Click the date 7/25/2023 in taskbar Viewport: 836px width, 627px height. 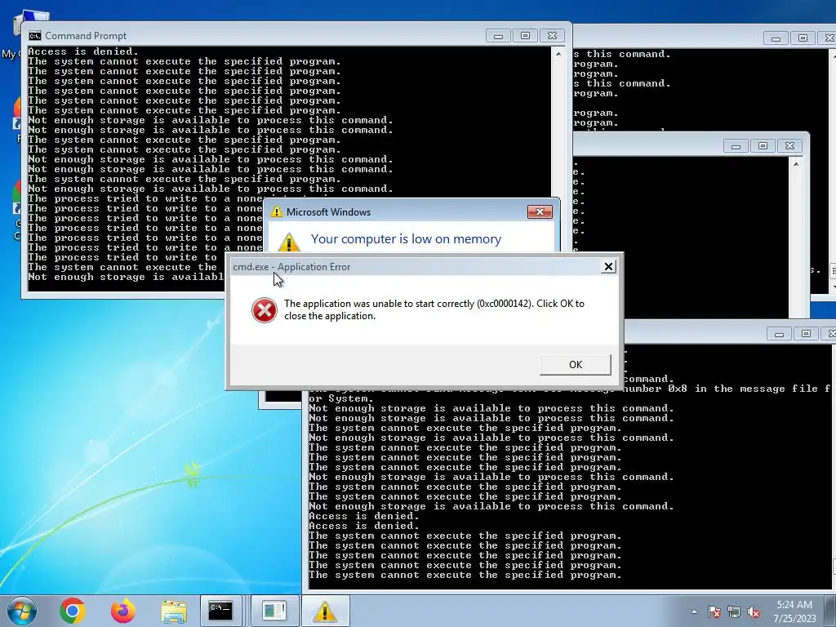794,619
